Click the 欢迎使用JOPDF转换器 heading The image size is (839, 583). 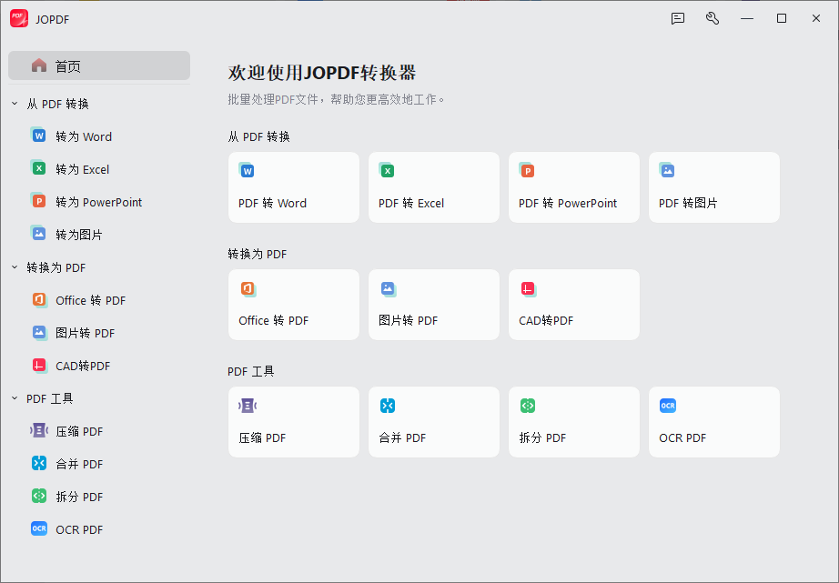point(322,73)
